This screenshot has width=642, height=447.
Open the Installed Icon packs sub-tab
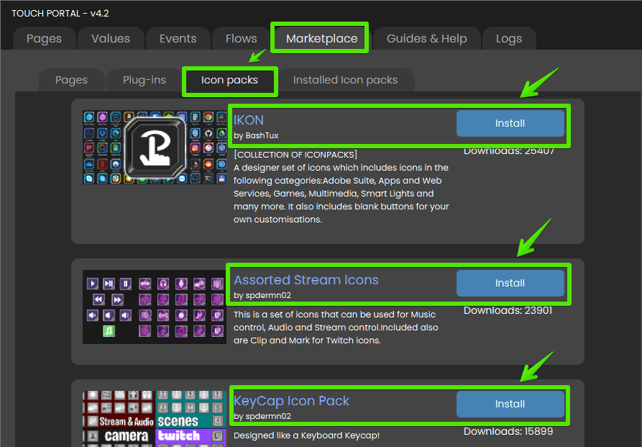(x=346, y=80)
